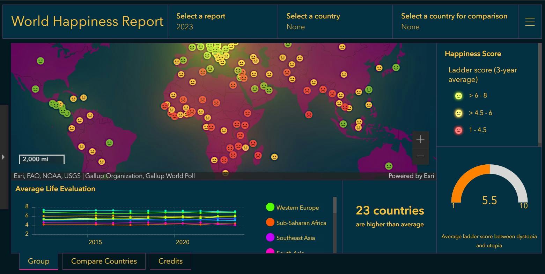Image resolution: width=545 pixels, height=274 pixels.
Task: Click the Sub-Saharan Africa orange legend swatch
Action: click(270, 222)
